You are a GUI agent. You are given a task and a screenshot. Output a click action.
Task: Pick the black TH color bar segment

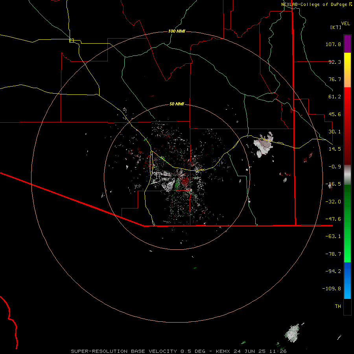click(347, 307)
